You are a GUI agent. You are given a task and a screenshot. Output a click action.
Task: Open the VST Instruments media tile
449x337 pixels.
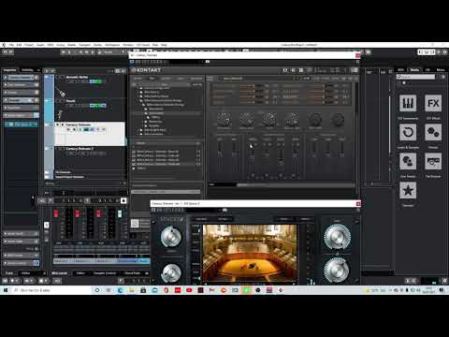408,103
